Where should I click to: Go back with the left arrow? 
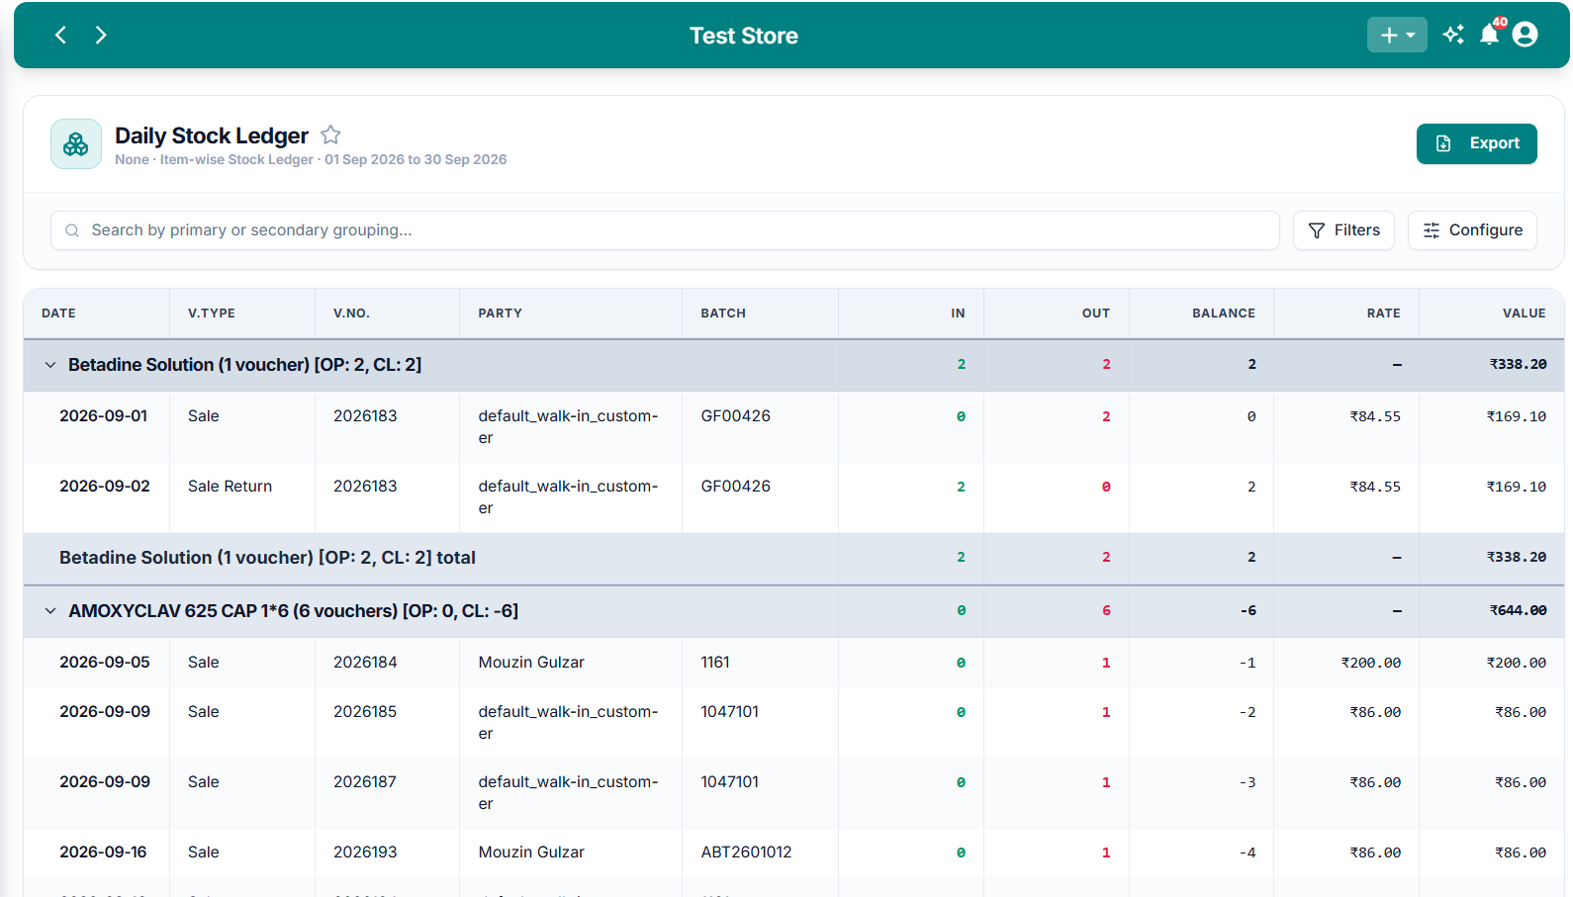60,36
